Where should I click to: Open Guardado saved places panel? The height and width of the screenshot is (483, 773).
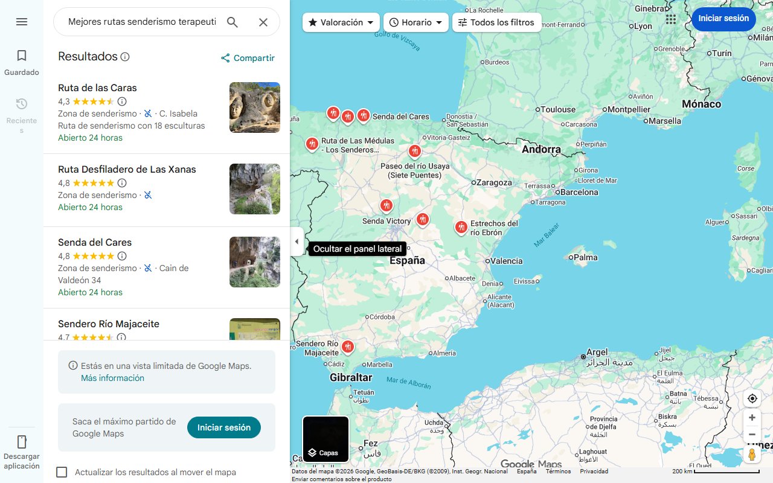tap(22, 60)
